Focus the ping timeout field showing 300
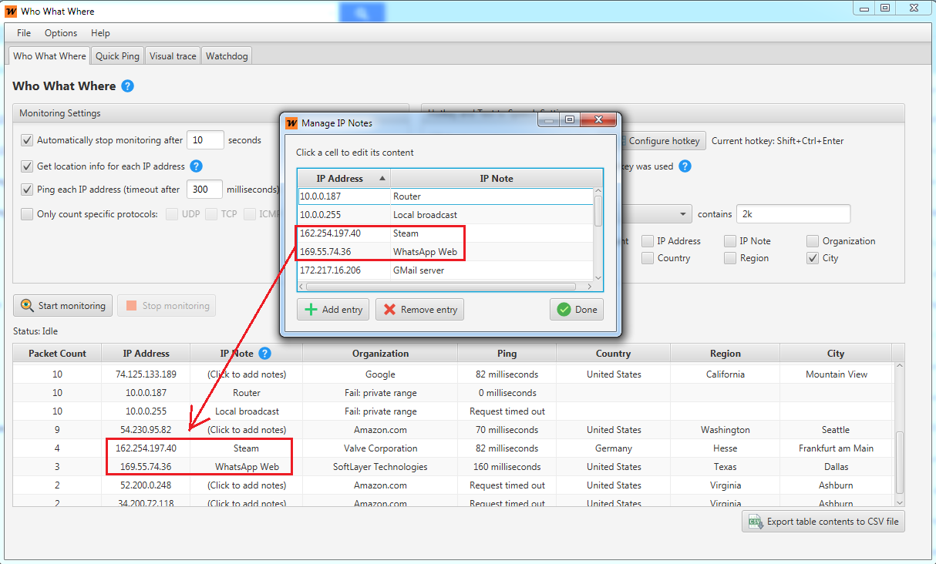 tap(204, 190)
